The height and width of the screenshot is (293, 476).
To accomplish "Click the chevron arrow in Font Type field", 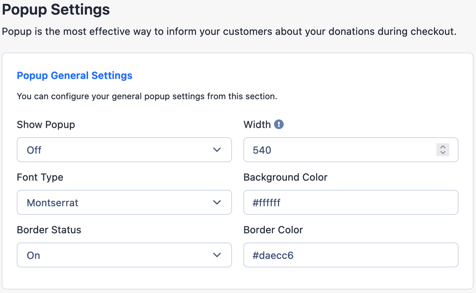I will click(217, 203).
